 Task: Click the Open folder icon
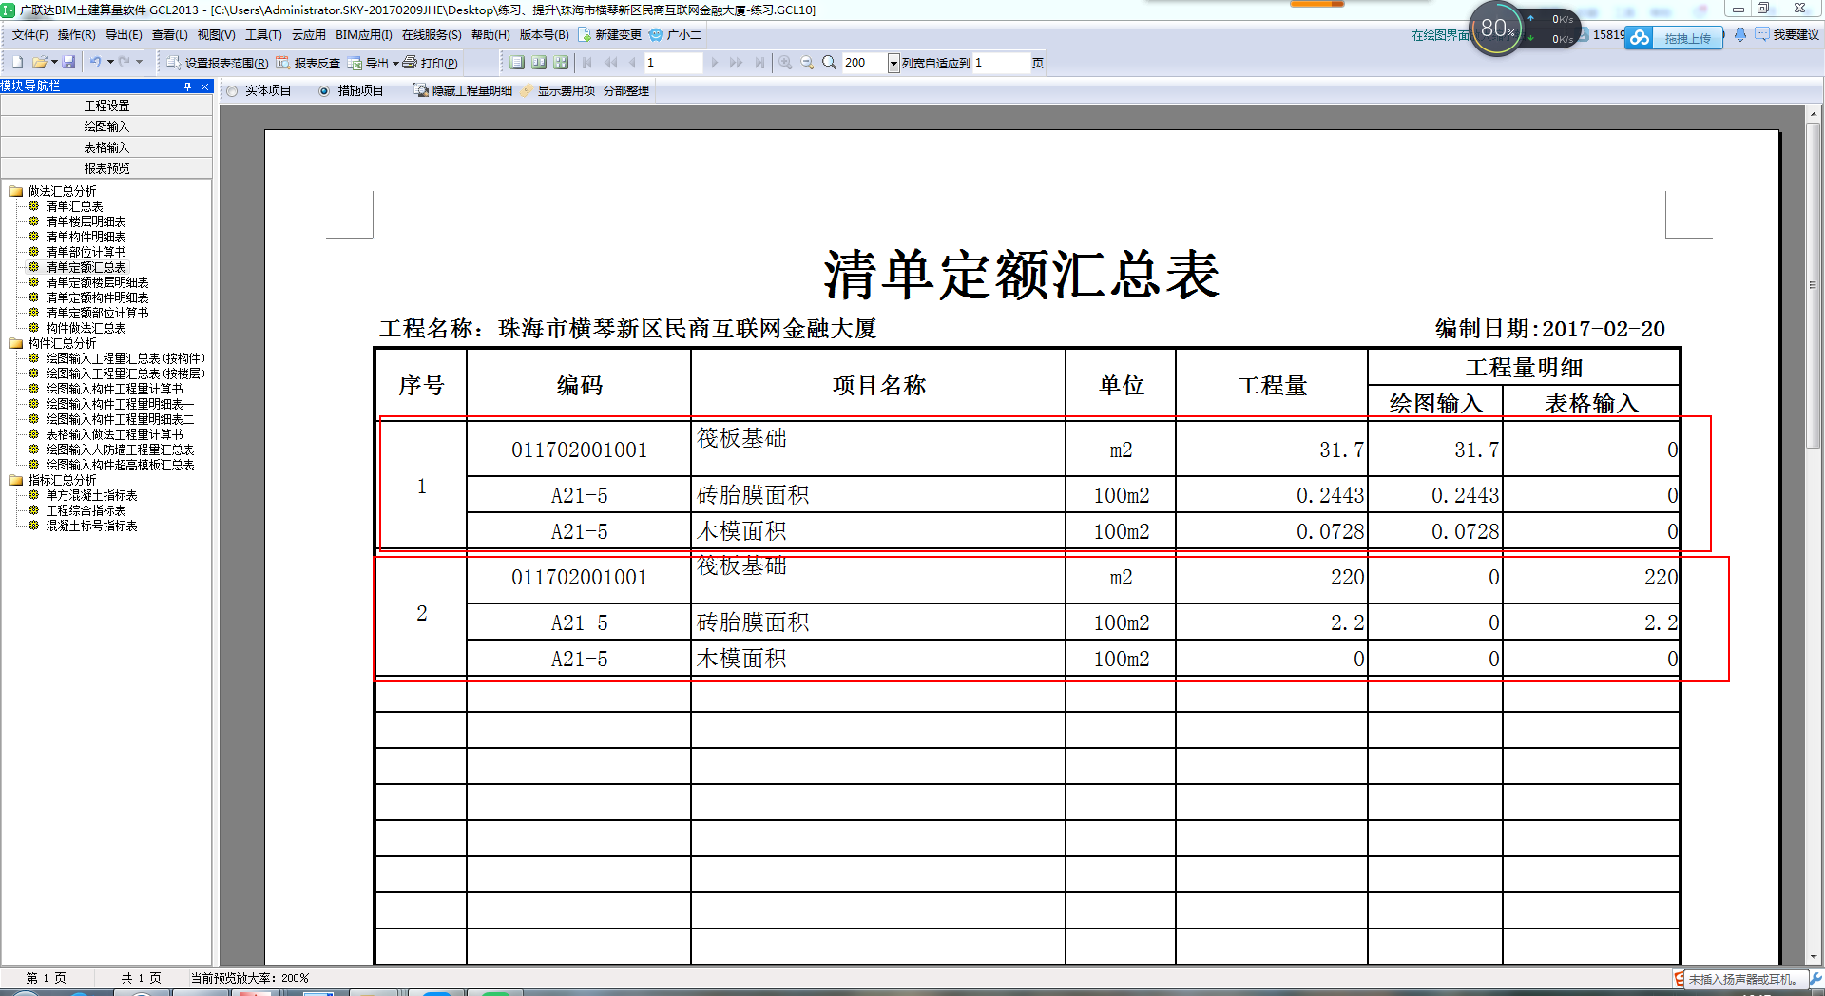[x=39, y=63]
